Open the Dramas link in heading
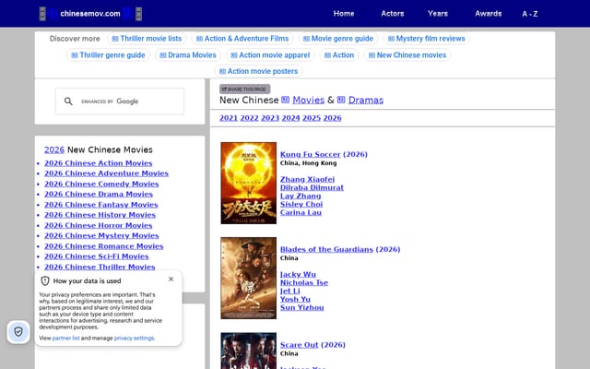Viewport: 590px width, 369px height. (x=366, y=101)
